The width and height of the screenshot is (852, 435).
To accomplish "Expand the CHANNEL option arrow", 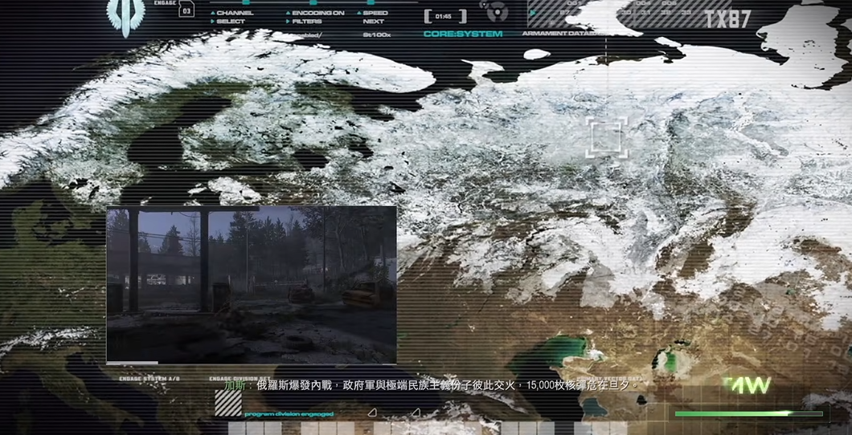I will (212, 14).
